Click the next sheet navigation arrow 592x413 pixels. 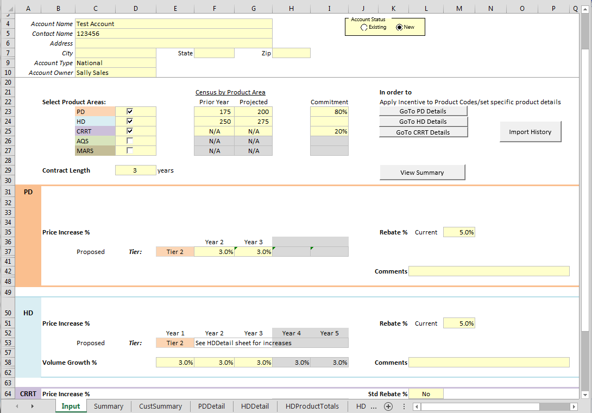click(32, 406)
